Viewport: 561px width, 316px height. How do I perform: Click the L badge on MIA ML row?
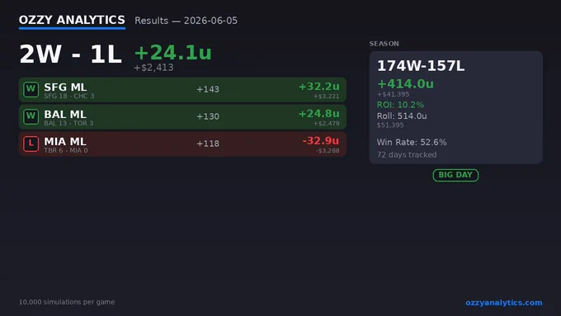31,144
